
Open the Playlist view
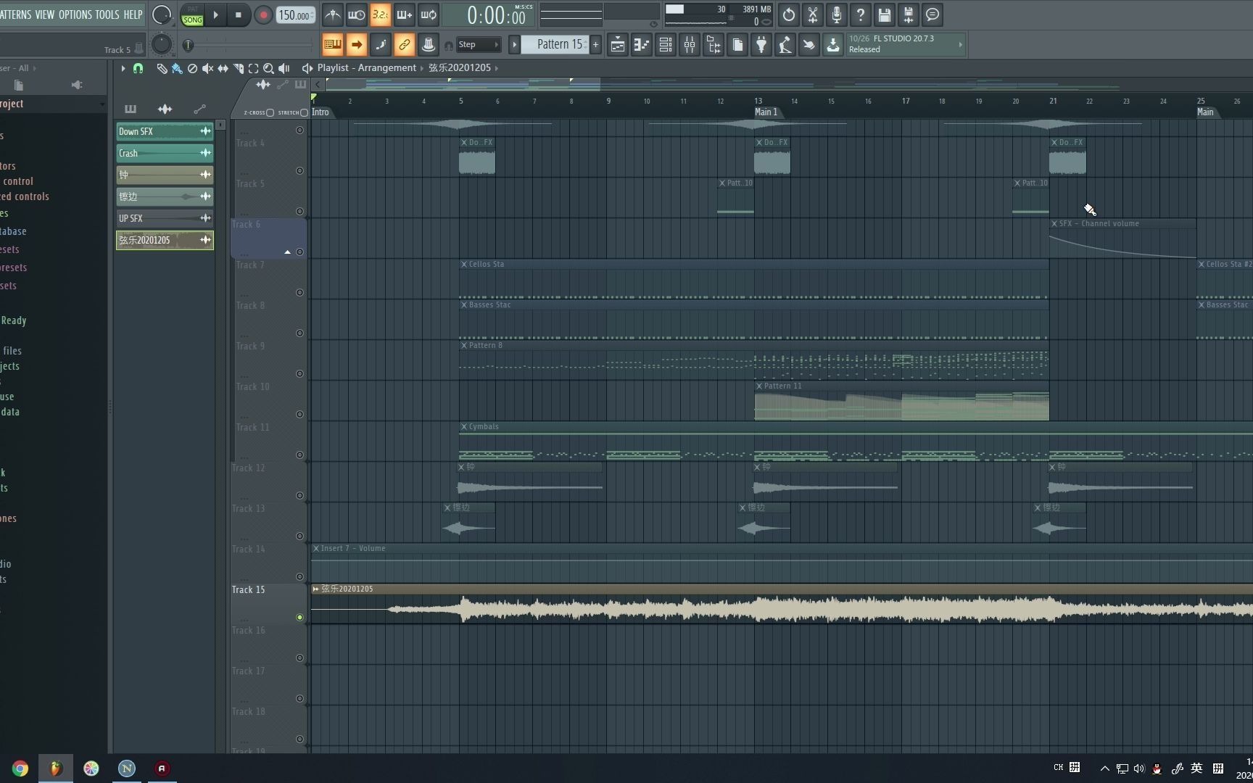pos(617,45)
